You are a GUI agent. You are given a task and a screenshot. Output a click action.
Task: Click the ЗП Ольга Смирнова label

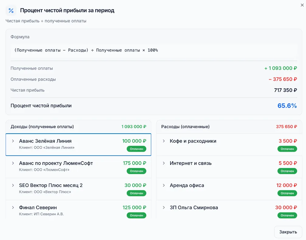tap(194, 208)
